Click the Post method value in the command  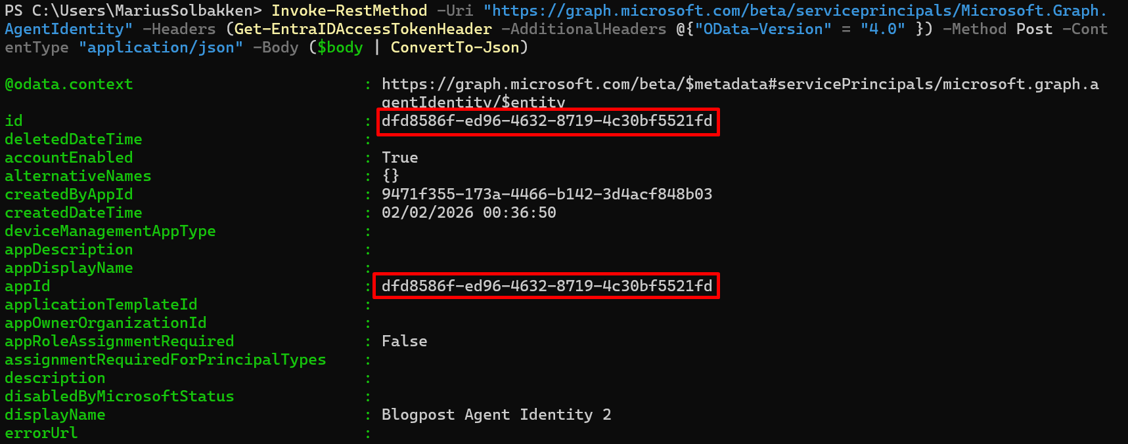pyautogui.click(x=1033, y=30)
